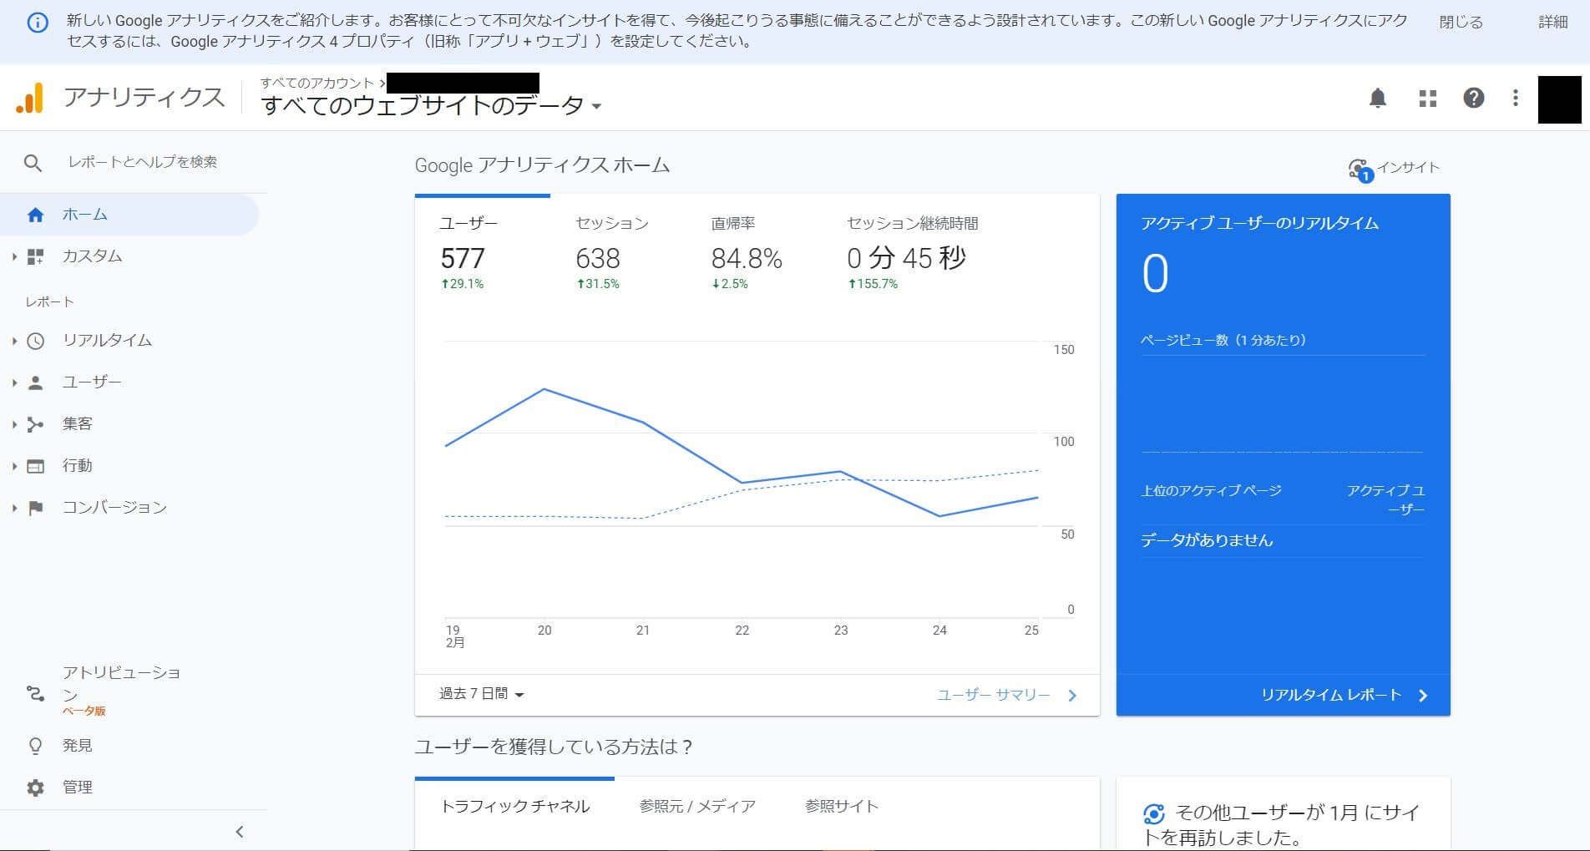1590x851 pixels.
Task: Close the new Google Analytics banner via 閉じる
Action: (1461, 21)
